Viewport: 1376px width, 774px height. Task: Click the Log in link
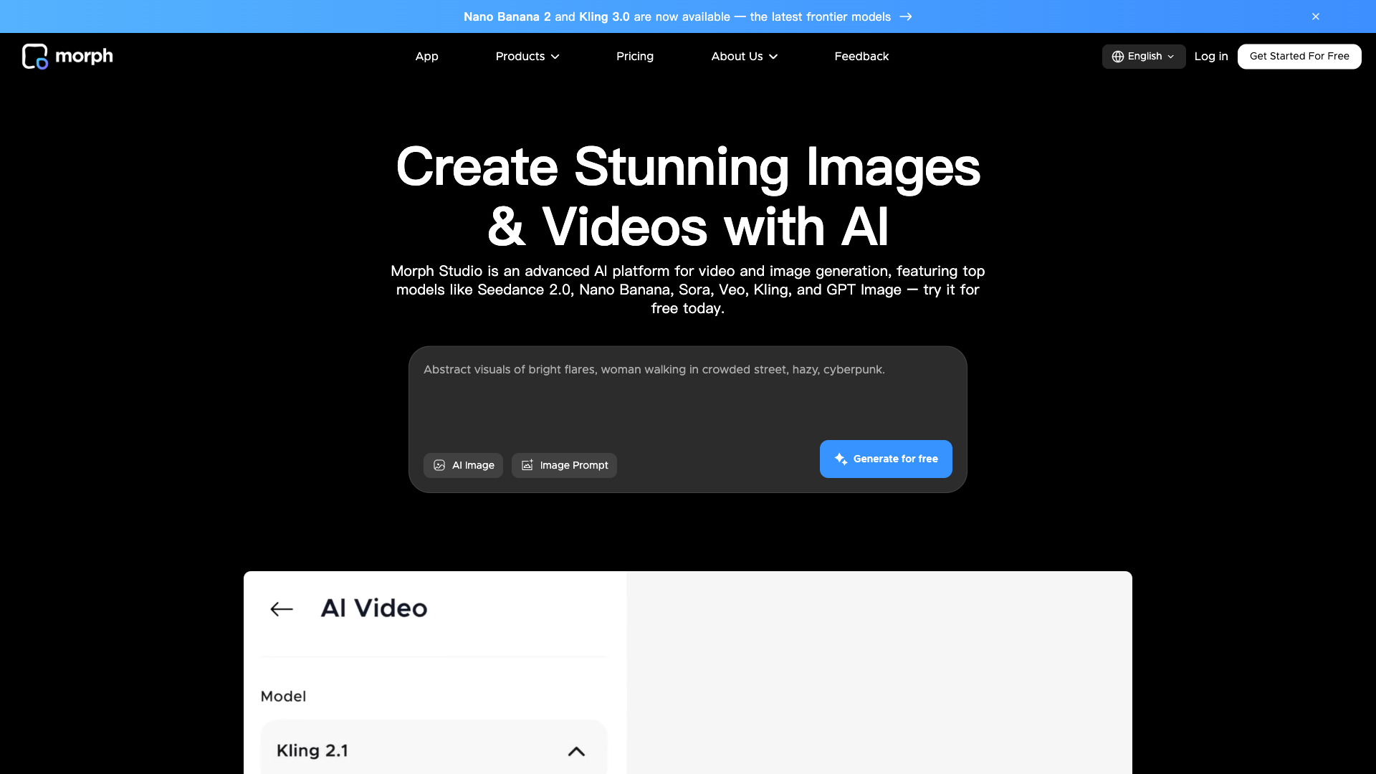(1210, 57)
